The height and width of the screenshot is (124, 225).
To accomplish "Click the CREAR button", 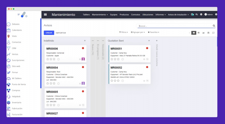I will tap(49, 33).
